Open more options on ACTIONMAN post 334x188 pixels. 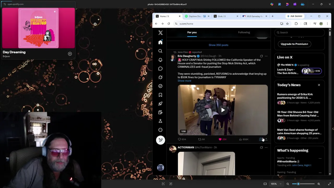click(x=266, y=148)
